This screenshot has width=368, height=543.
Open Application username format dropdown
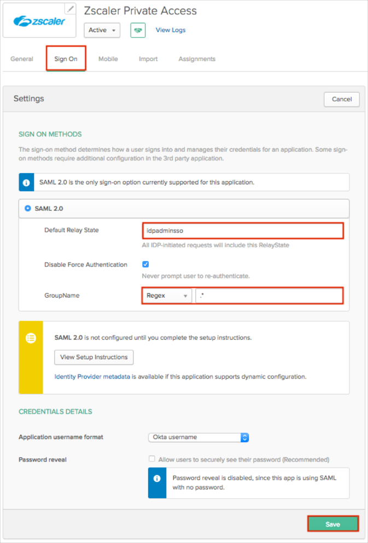point(198,437)
